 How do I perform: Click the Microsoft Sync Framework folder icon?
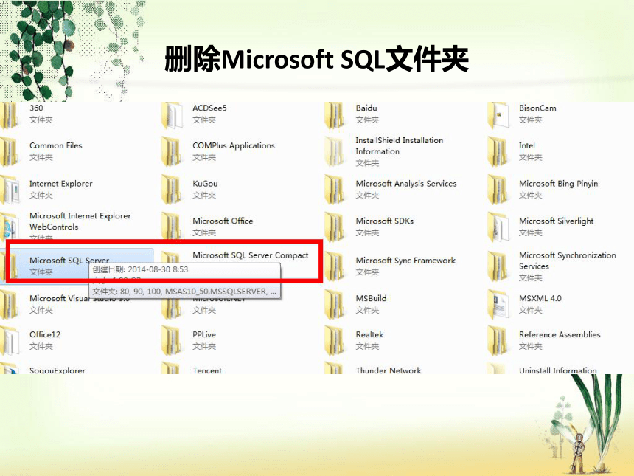coord(335,266)
